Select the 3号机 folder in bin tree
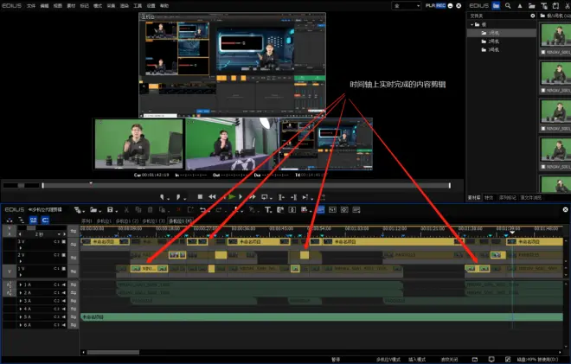Viewport: 571px width, 364px height. pos(491,50)
